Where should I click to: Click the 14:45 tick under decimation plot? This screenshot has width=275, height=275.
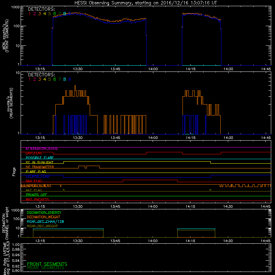266,241
